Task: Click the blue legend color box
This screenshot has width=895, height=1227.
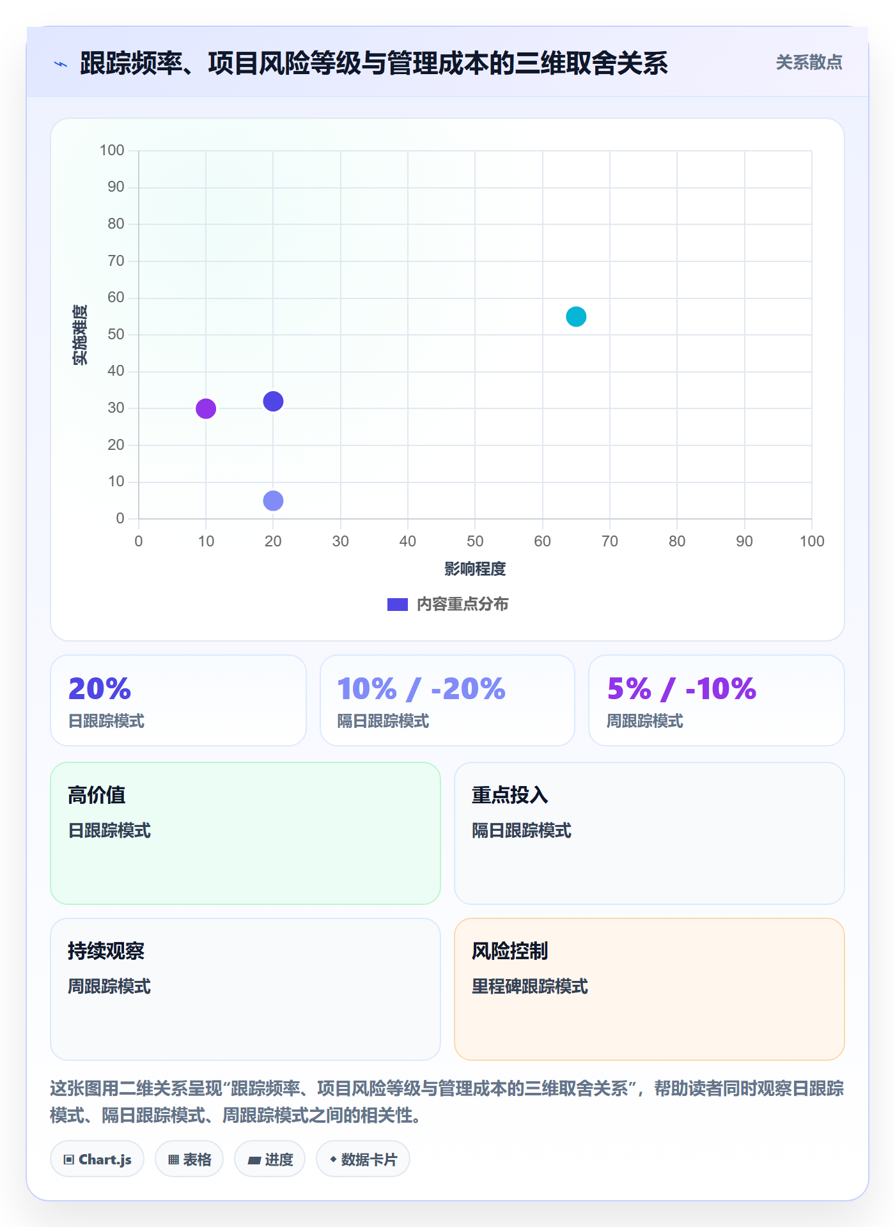Action: point(398,605)
